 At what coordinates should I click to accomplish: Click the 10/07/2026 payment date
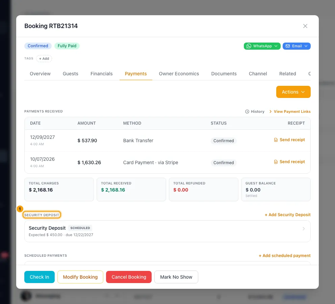[x=42, y=159]
